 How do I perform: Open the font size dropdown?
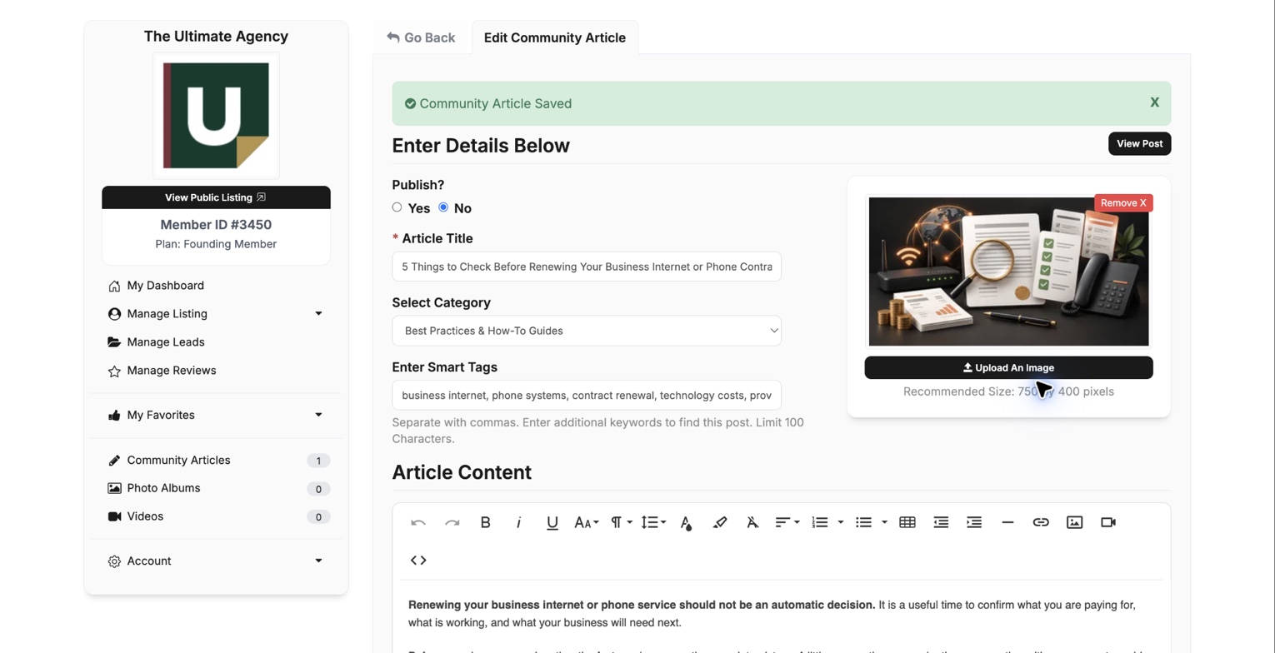click(587, 522)
